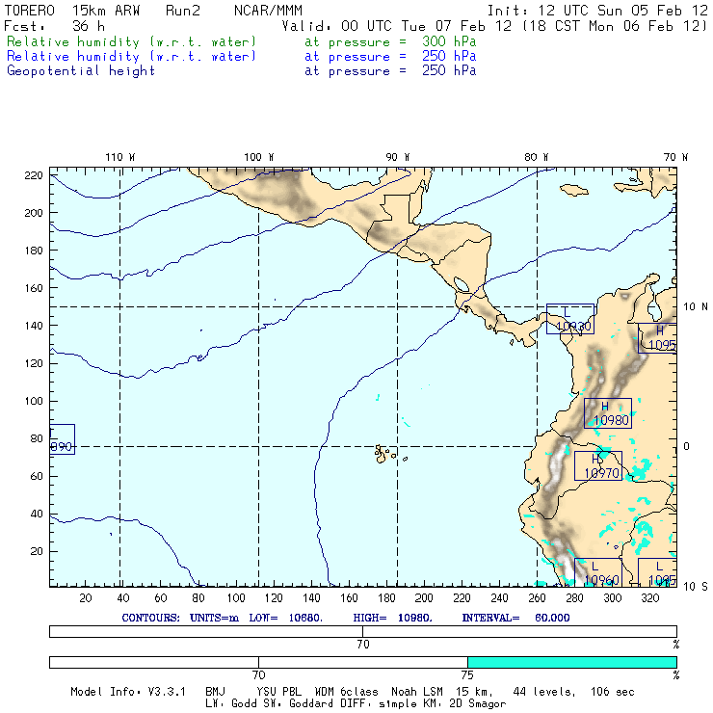Click the "NCAR/MMM" header text
The height and width of the screenshot is (713, 713).
pos(268,11)
